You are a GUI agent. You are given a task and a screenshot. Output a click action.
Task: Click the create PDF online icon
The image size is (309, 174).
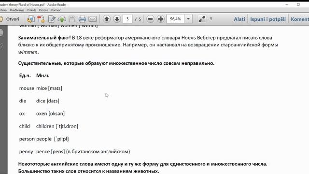click(x=31, y=19)
